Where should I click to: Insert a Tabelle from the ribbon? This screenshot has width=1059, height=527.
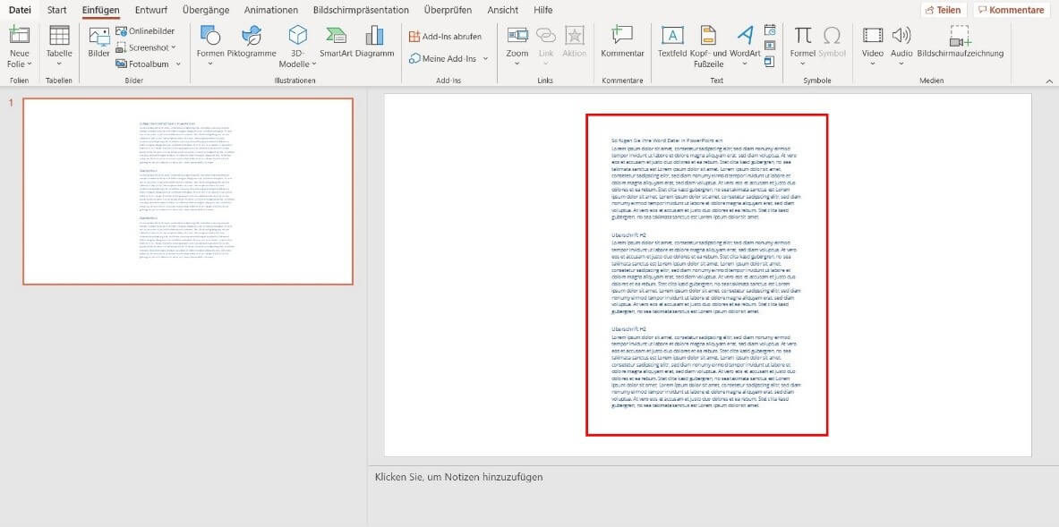point(59,36)
